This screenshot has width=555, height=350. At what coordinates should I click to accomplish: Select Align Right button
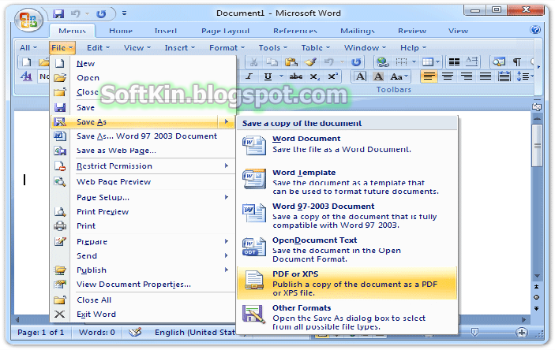[x=467, y=76]
